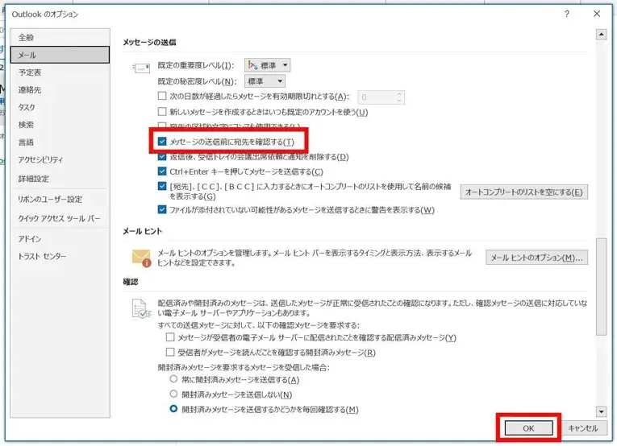Toggle オートコンプリートのリスト使用 checkbox

(x=162, y=187)
